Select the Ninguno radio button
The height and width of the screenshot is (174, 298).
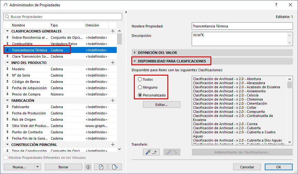click(140, 87)
